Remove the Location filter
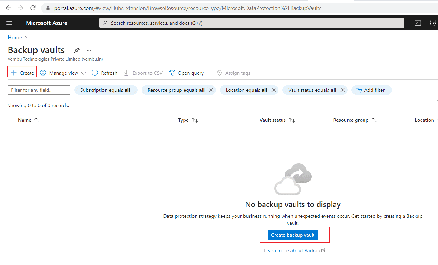 [274, 90]
